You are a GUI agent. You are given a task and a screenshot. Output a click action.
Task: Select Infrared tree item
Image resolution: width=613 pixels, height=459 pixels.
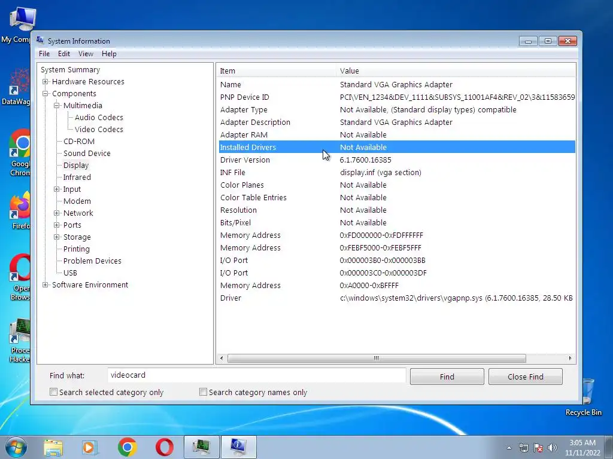pos(77,177)
